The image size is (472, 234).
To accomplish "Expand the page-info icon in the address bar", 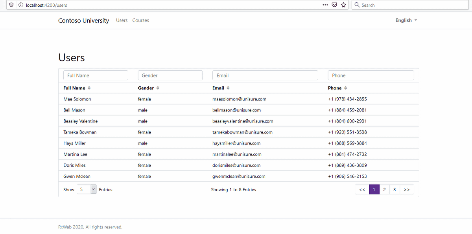I will pos(20,5).
